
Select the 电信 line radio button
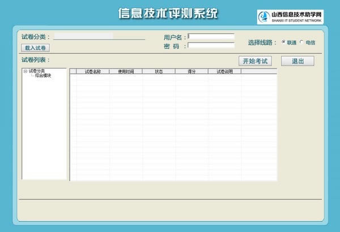click(301, 42)
